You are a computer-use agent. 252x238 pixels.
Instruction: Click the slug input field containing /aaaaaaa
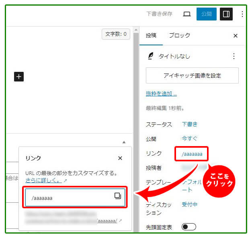click(x=75, y=197)
